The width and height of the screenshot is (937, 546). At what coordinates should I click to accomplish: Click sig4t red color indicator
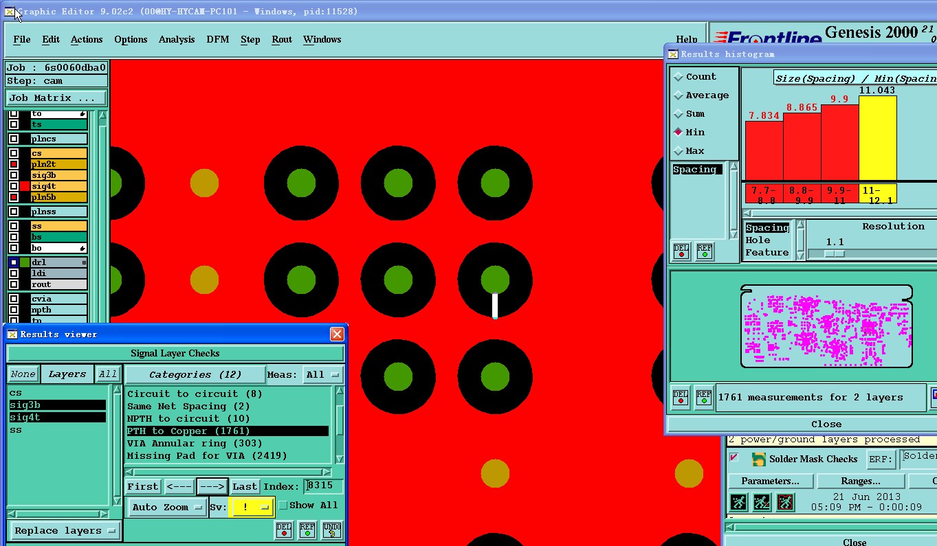(25, 186)
